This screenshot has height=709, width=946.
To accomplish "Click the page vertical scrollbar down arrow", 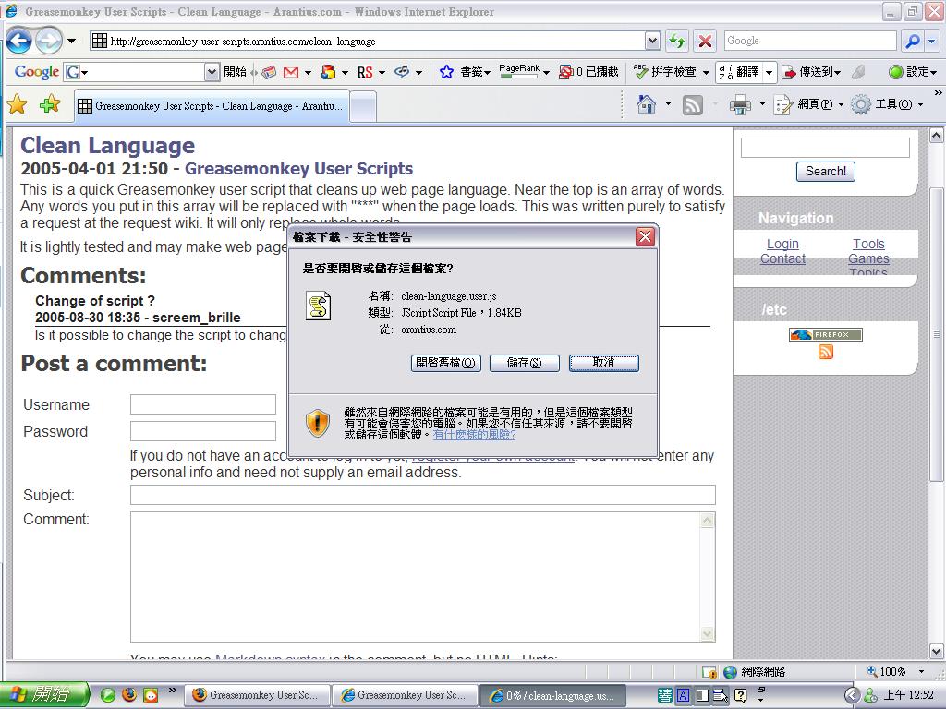I will 937,651.
